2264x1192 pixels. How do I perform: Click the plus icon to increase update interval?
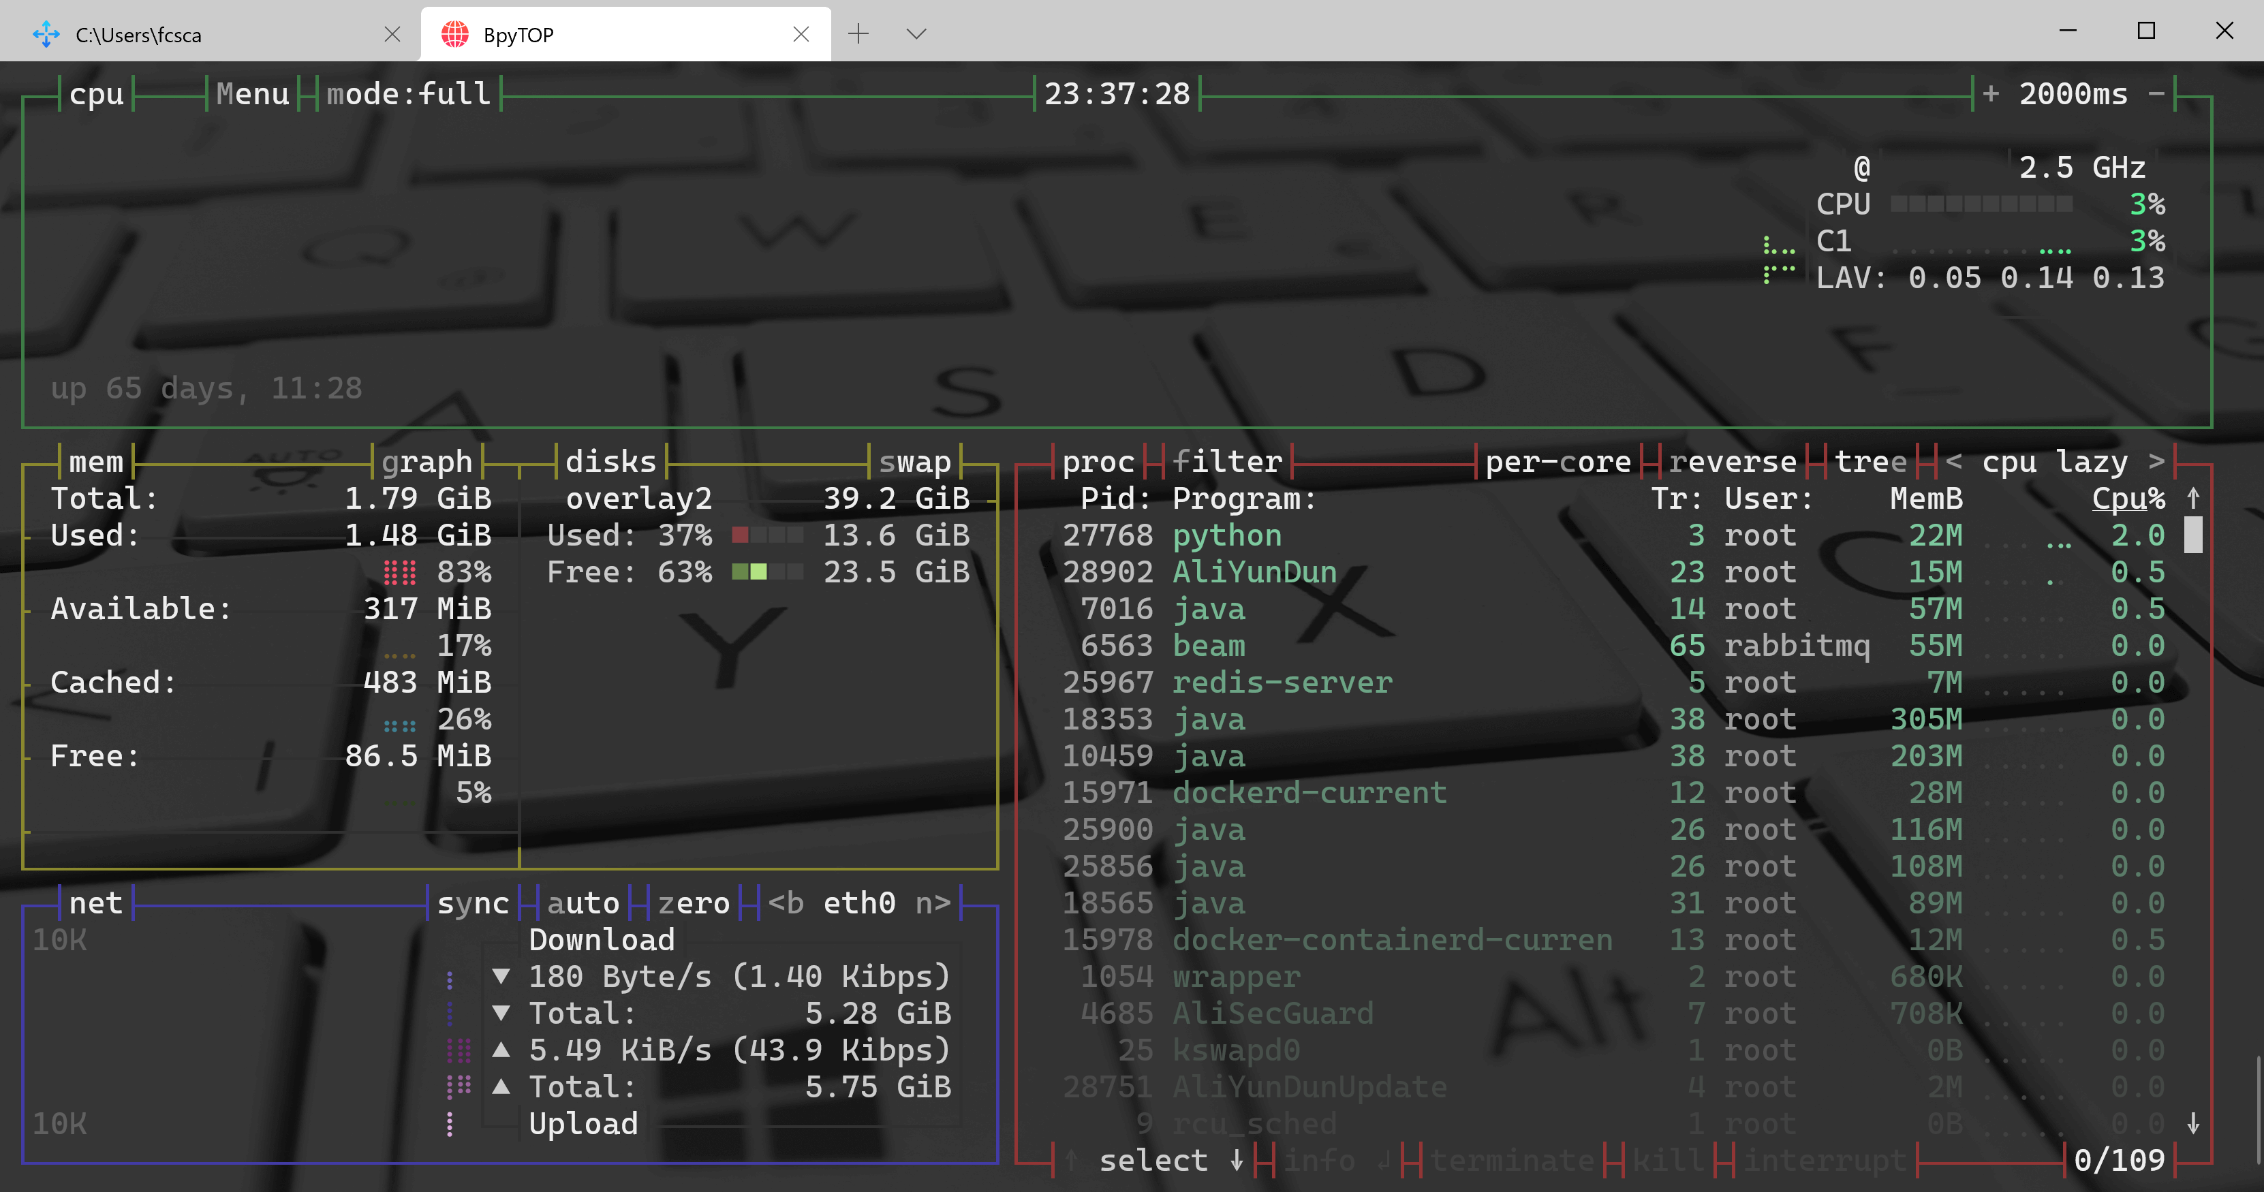point(1991,93)
